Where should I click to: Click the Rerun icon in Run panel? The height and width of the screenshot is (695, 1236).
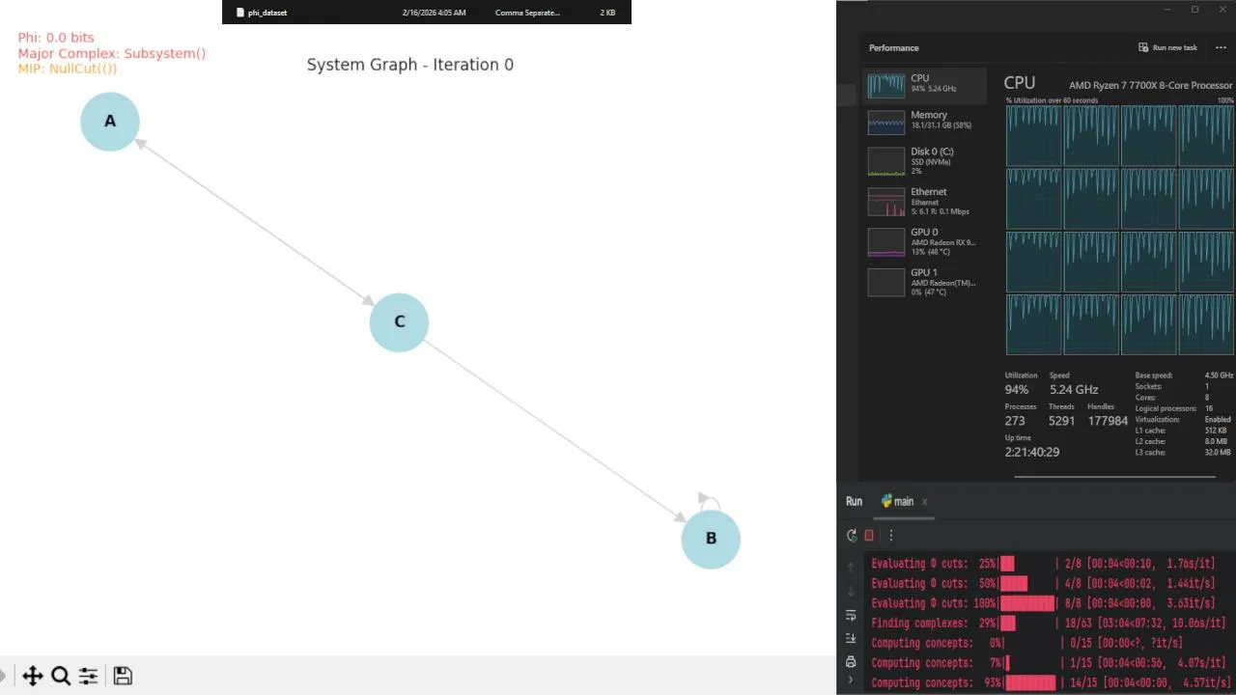pyautogui.click(x=852, y=535)
